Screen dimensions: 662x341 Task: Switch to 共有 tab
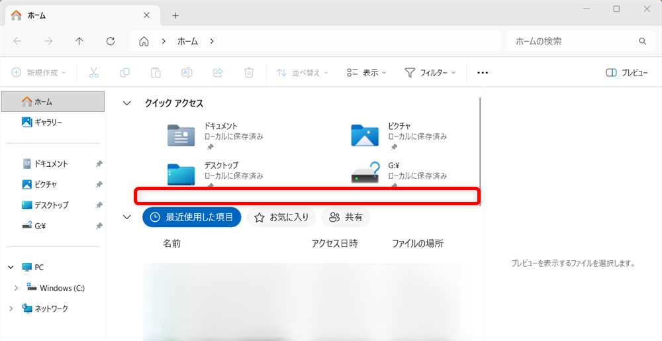tap(346, 217)
